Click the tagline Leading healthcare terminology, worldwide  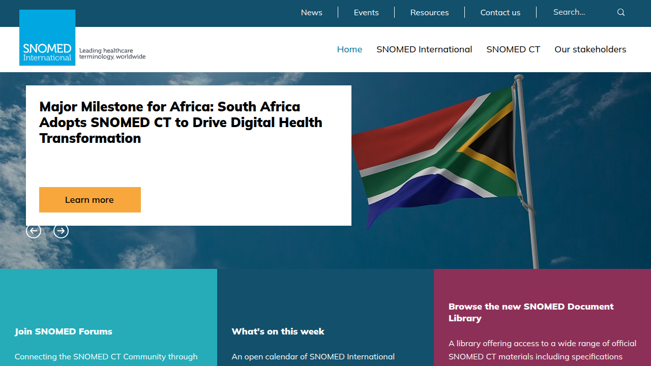coord(112,53)
